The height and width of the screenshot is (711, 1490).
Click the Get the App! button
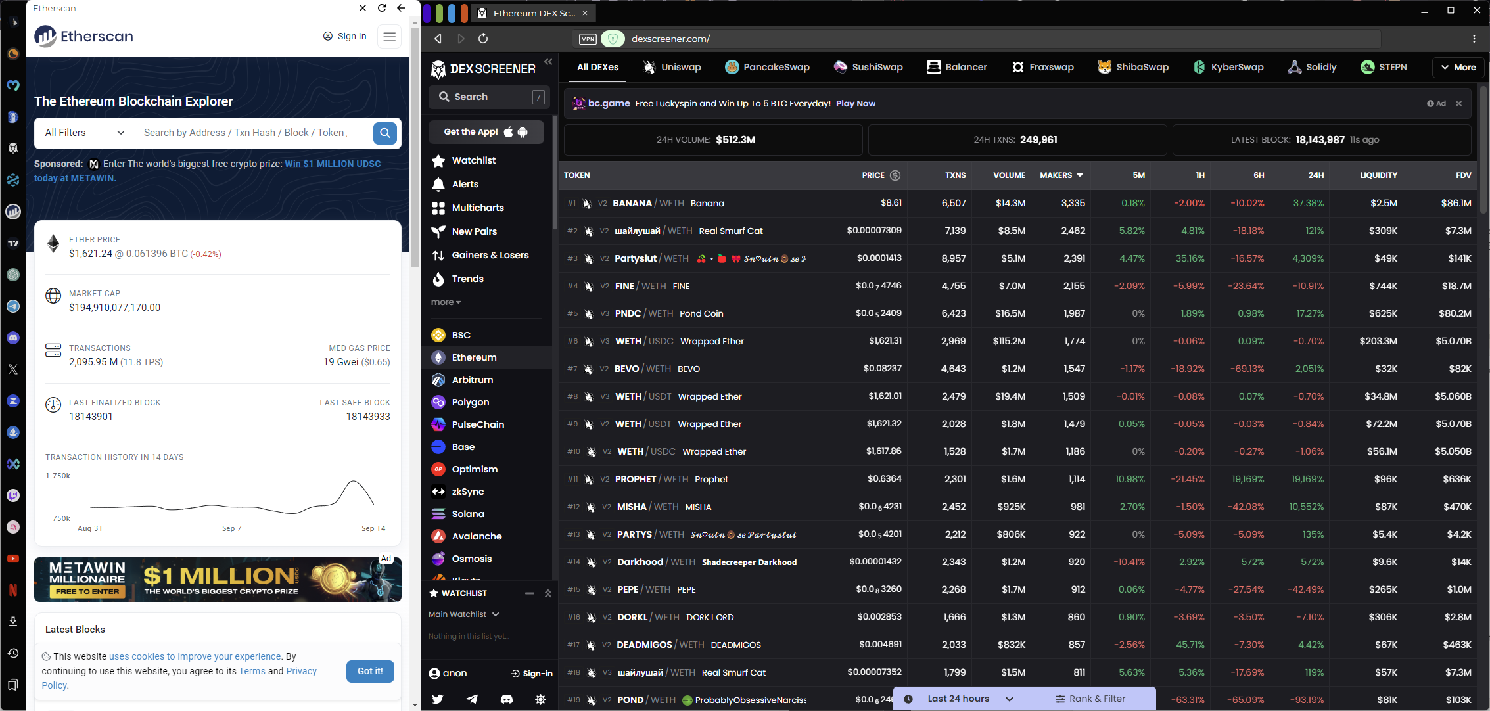486,132
